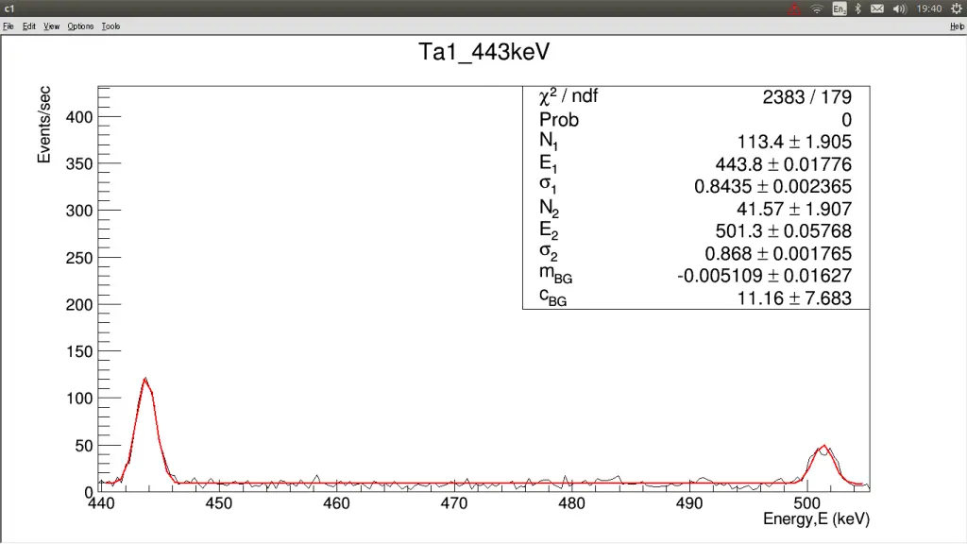Screen dimensions: 967x544
Task: Select the mBG slope value in stats box
Action: tap(764, 276)
